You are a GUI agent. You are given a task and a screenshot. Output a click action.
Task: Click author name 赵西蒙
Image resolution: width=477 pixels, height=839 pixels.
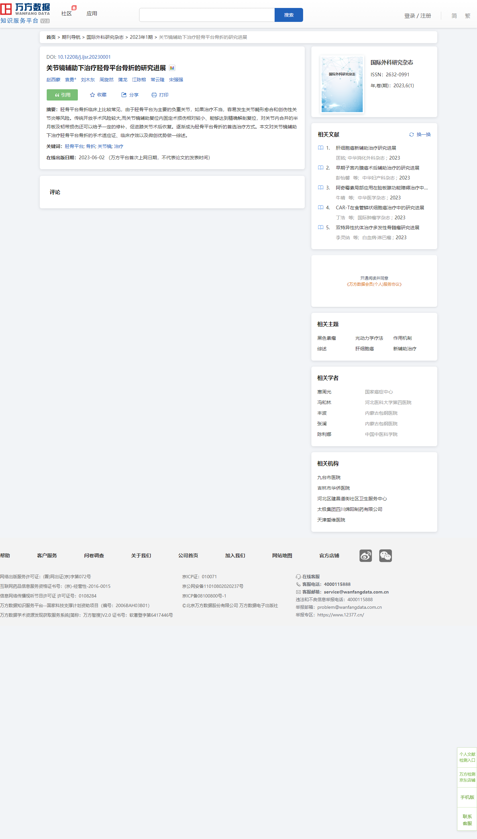click(53, 80)
